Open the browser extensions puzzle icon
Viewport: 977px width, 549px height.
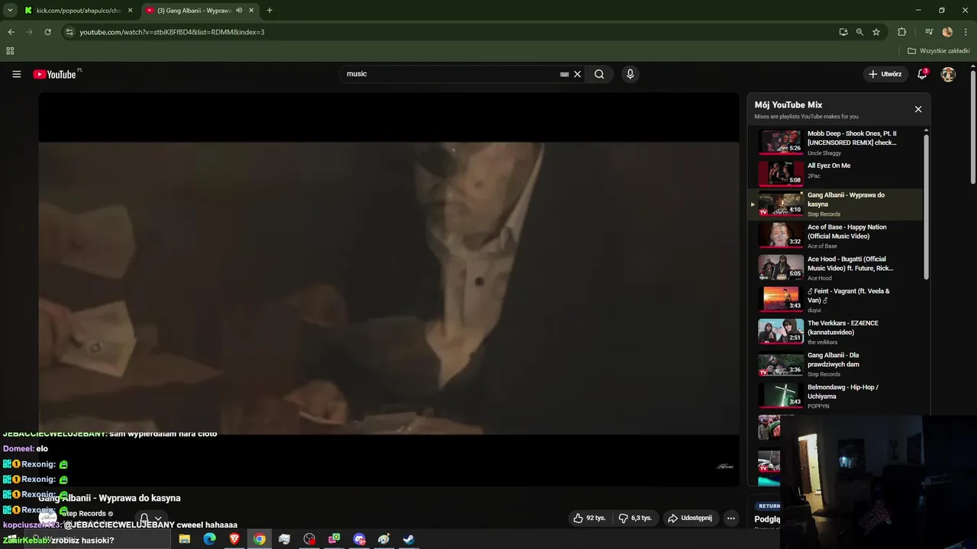(902, 32)
